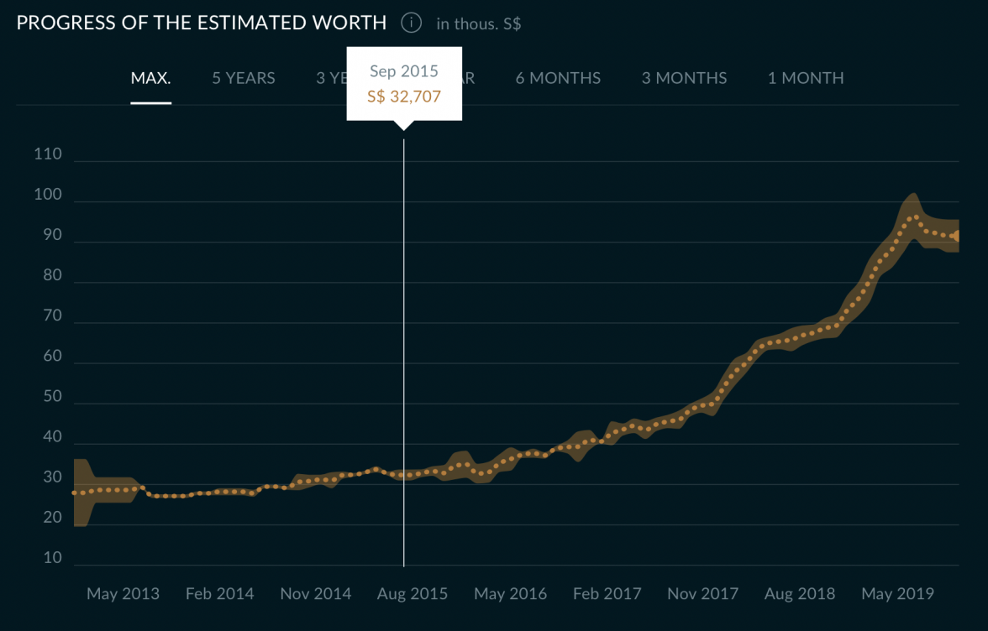Click the Aug 2015 x-axis label
Screen dimensions: 988x631
pyautogui.click(x=413, y=594)
